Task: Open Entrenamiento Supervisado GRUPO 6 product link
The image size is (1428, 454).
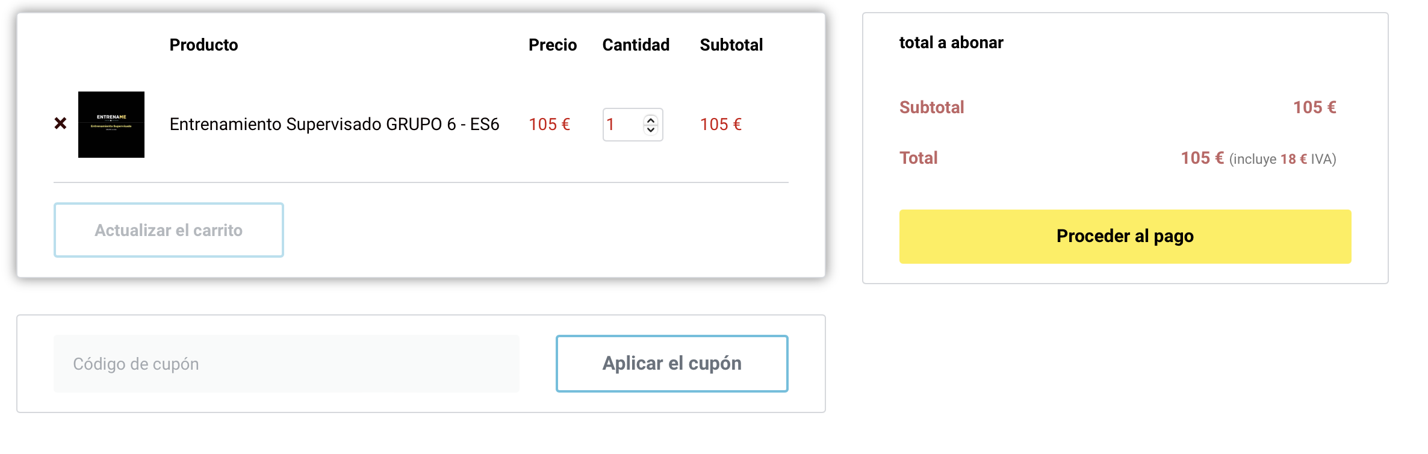Action: 334,124
